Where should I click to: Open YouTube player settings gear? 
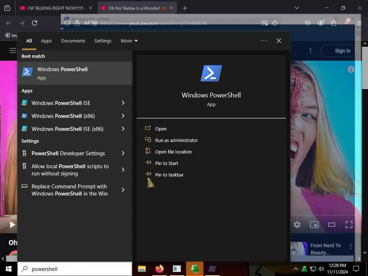pyautogui.click(x=297, y=225)
